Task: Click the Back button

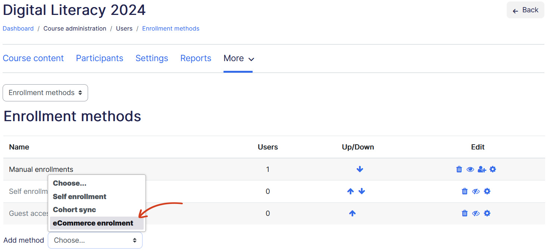Action: pyautogui.click(x=525, y=10)
